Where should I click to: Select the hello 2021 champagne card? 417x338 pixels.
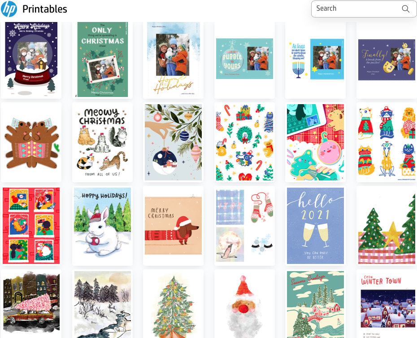[315, 226]
